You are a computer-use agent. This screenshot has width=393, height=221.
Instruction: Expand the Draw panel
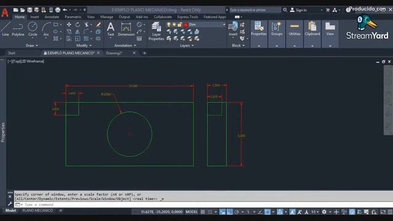coord(32,45)
